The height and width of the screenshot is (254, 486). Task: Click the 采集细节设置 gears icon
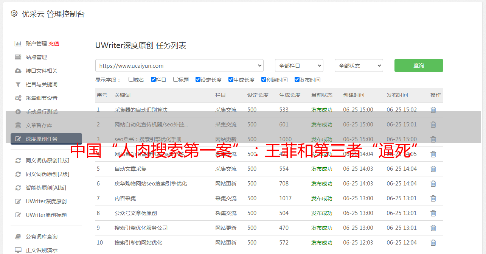(18, 98)
